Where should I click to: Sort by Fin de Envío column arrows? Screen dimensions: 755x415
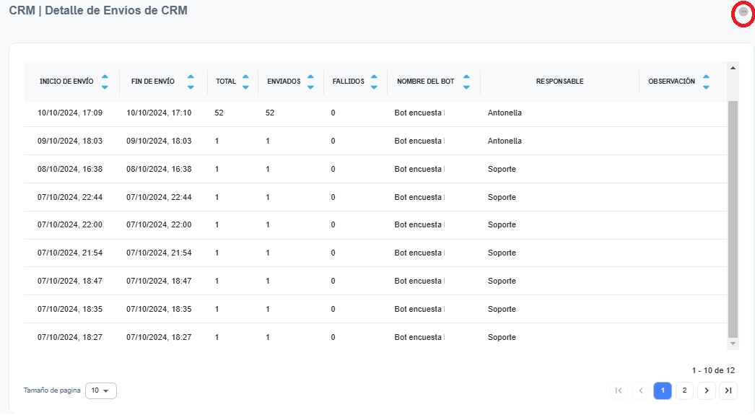(191, 82)
